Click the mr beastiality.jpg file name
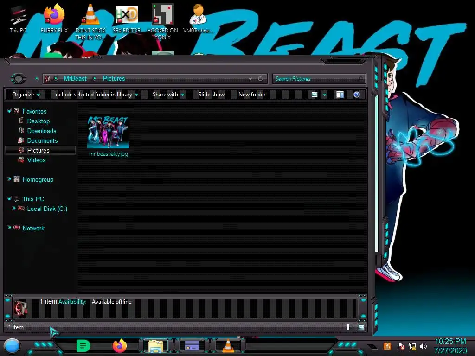475x356 pixels. pyautogui.click(x=109, y=154)
